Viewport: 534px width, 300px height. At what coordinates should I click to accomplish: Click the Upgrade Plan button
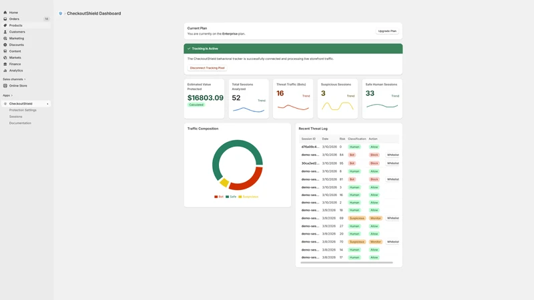(x=387, y=31)
